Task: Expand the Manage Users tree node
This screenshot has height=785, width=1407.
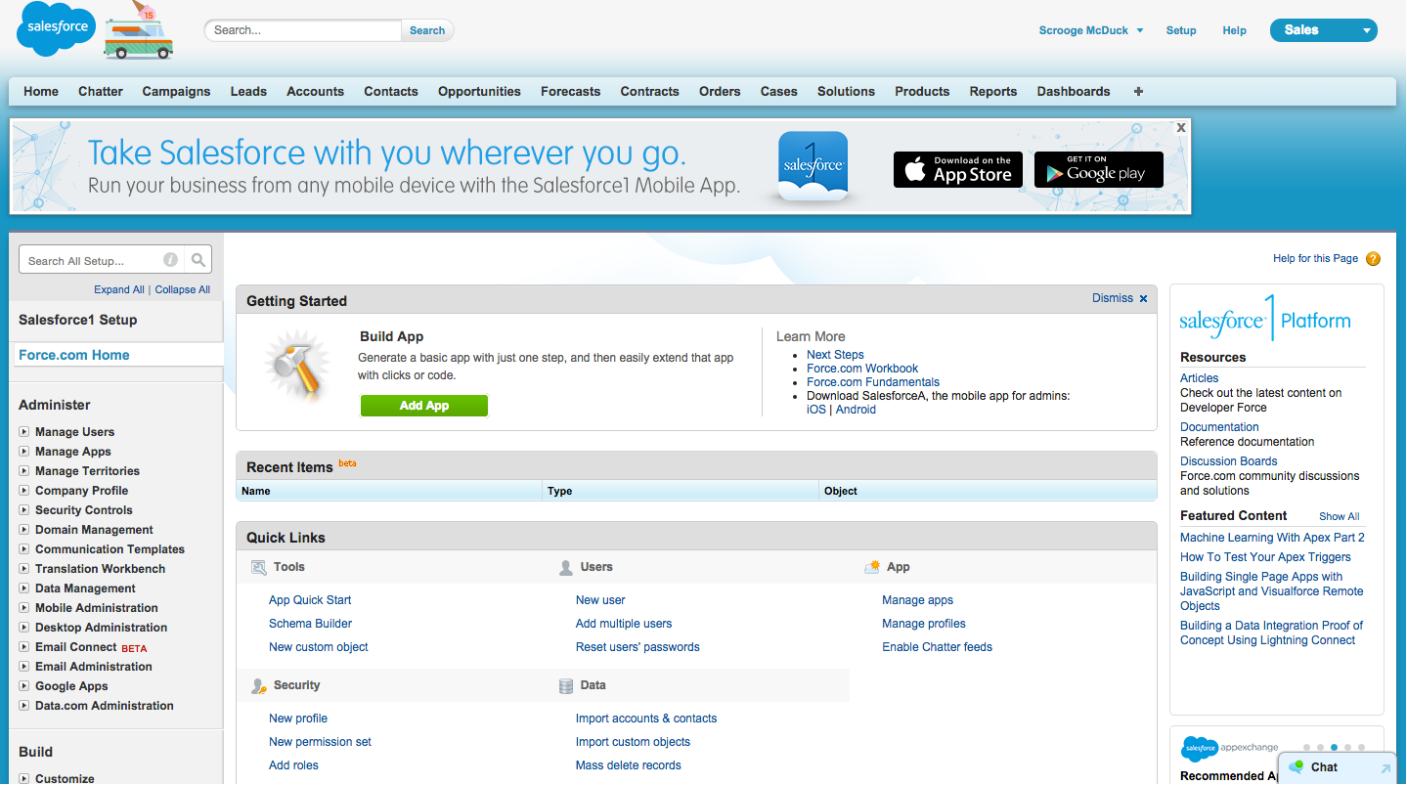Action: (24, 432)
